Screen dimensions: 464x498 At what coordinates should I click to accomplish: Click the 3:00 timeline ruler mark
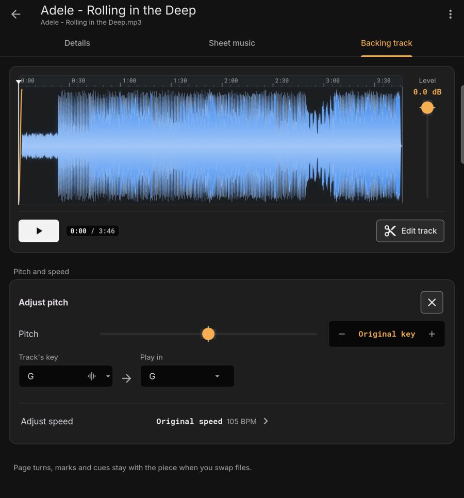(333, 80)
